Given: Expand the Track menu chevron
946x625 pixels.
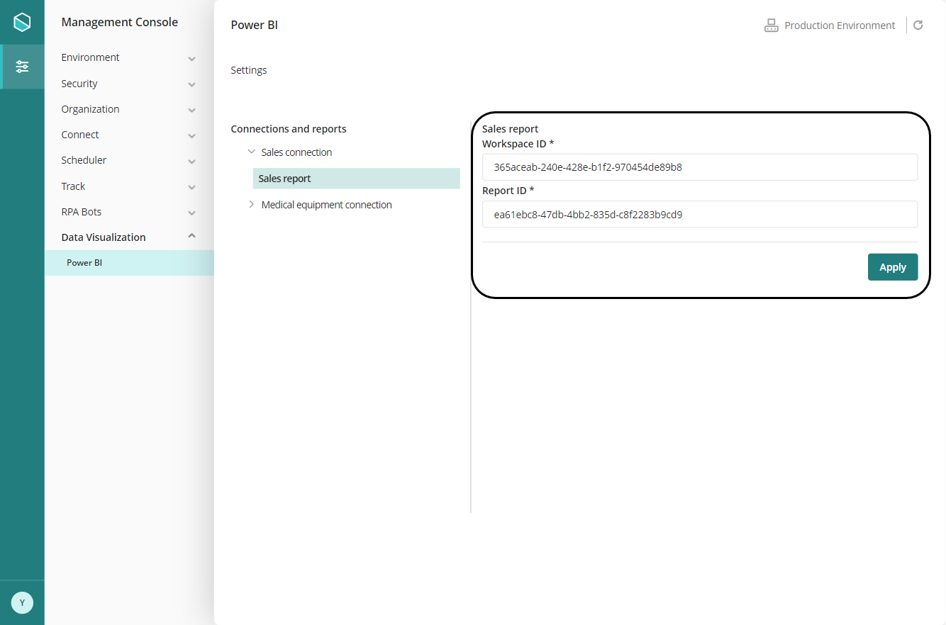Looking at the screenshot, I should point(191,187).
